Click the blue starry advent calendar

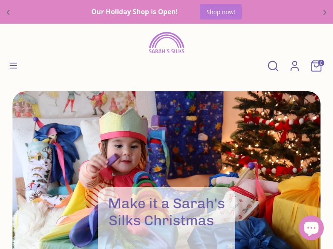point(189,136)
